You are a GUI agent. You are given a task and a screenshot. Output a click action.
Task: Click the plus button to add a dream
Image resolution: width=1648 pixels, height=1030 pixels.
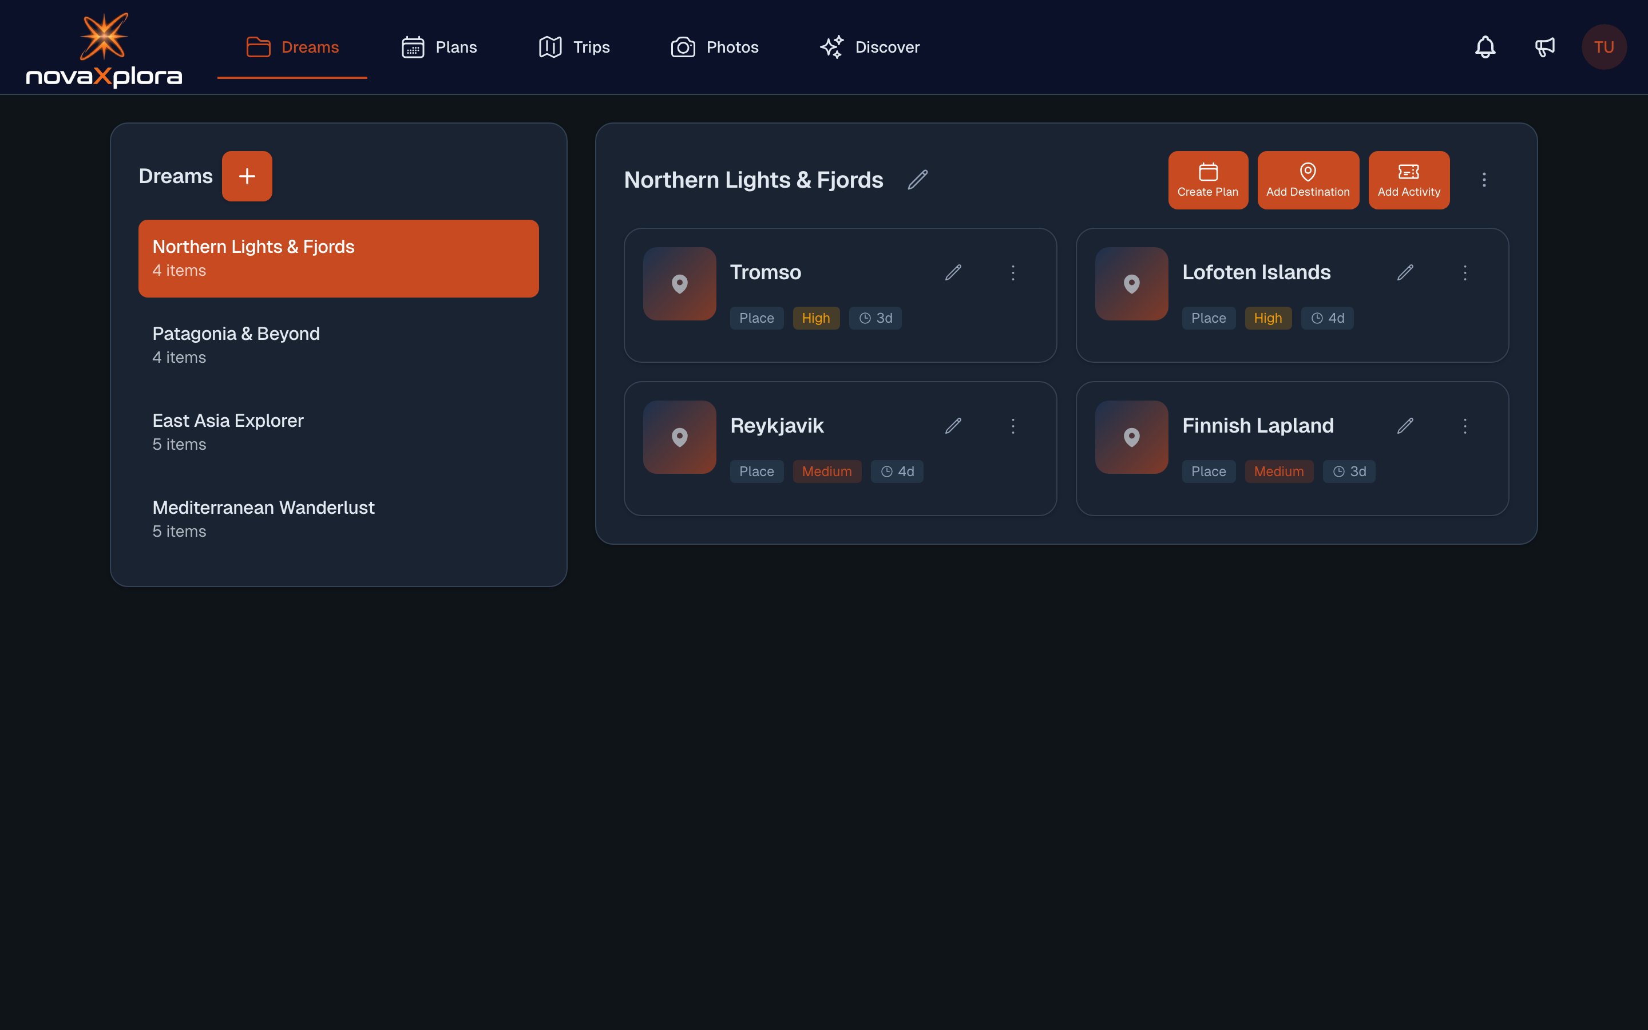tap(247, 176)
